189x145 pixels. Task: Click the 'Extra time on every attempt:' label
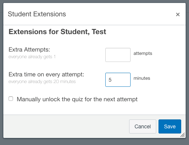click(x=47, y=75)
